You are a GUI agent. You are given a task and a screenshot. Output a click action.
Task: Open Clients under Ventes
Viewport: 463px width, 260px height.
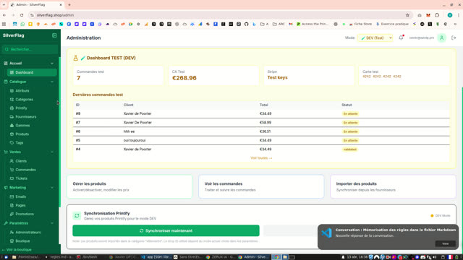click(x=21, y=161)
